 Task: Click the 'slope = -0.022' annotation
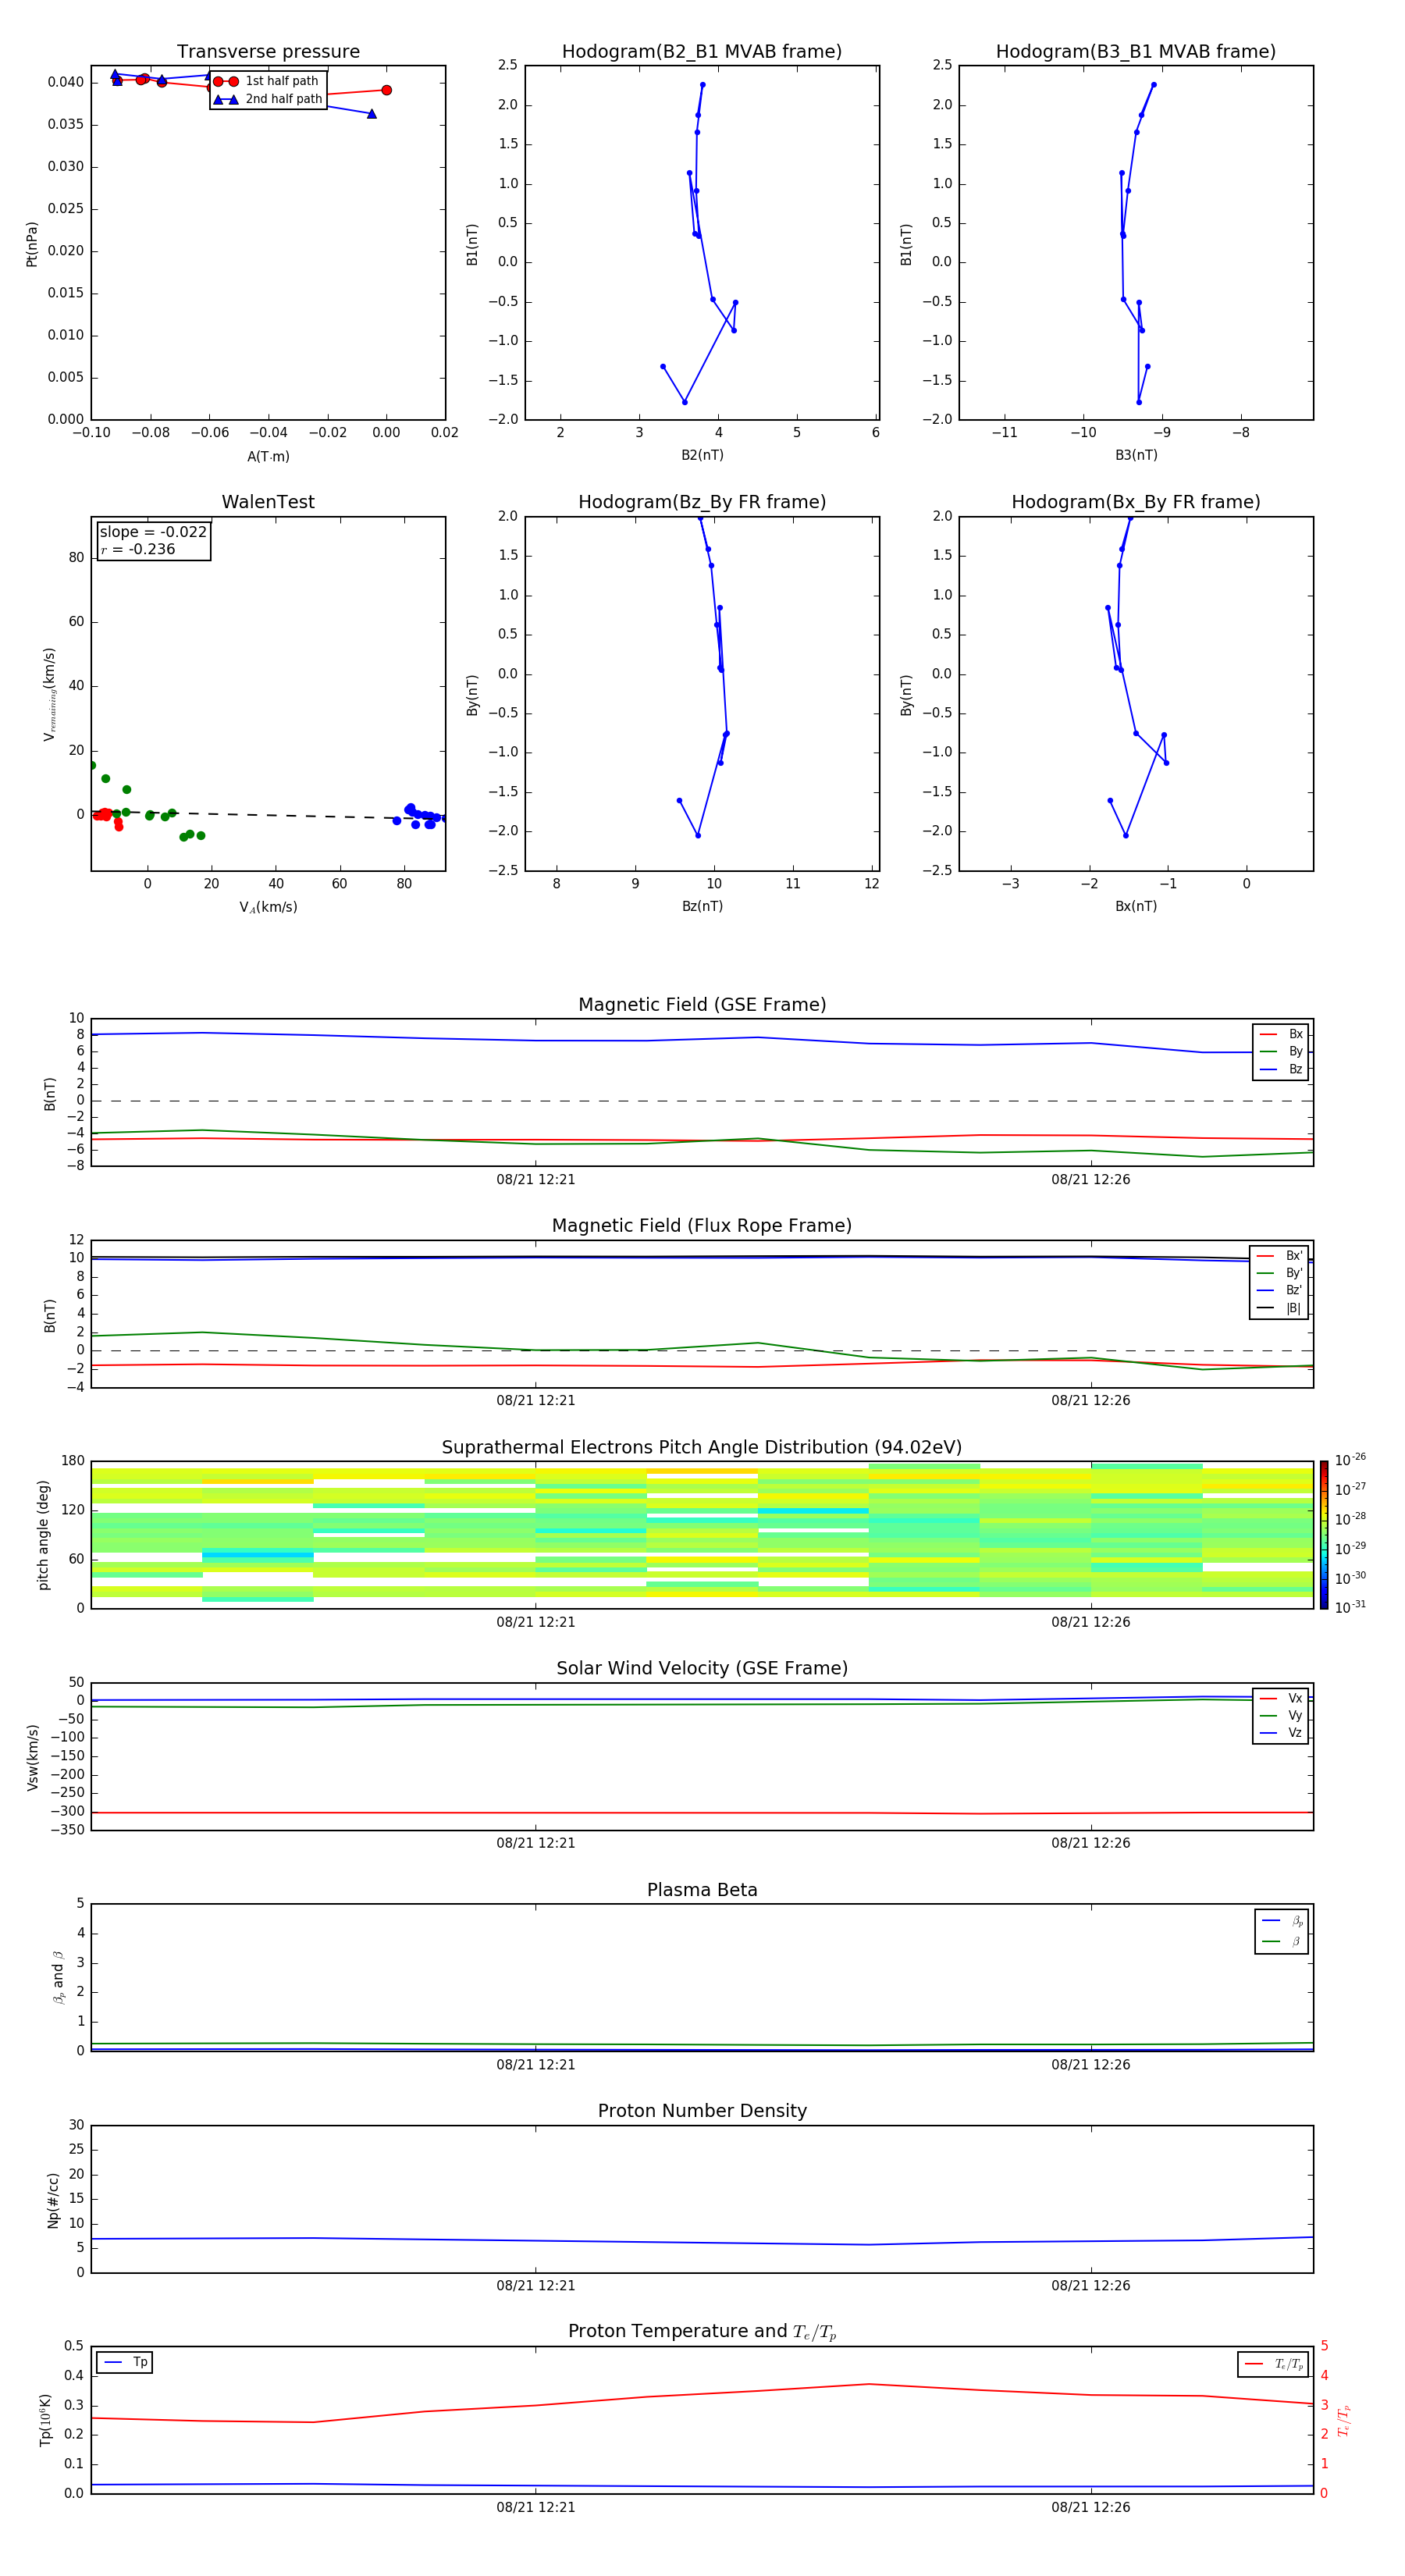coord(153,532)
